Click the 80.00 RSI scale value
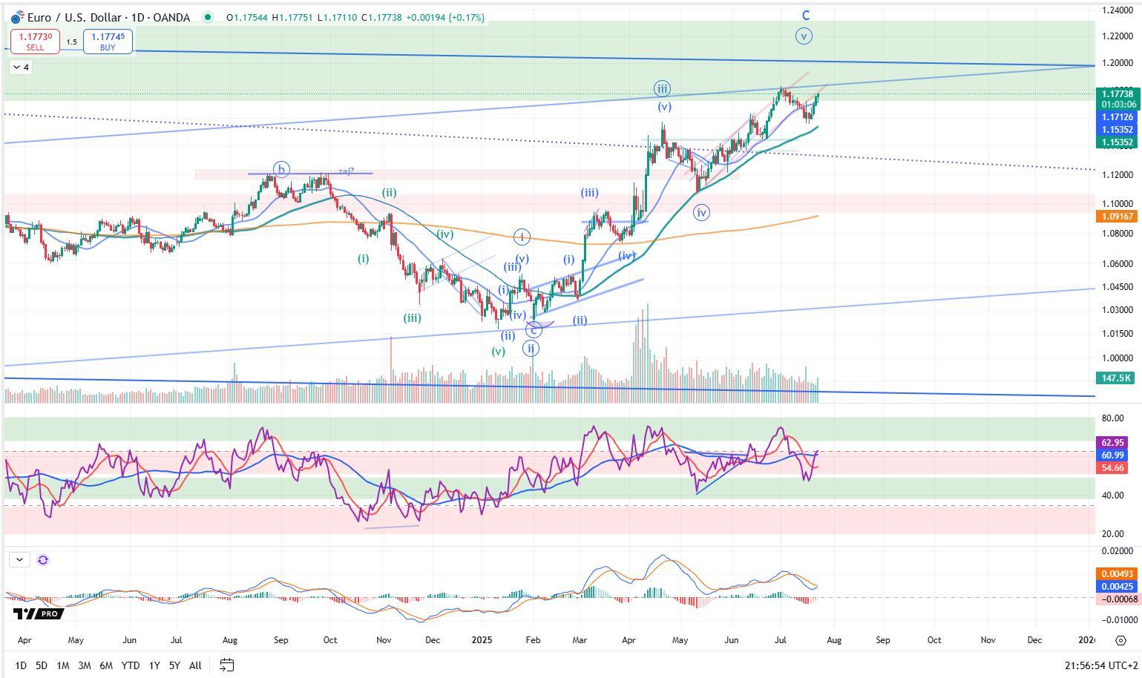The height and width of the screenshot is (678, 1142). 1112,419
